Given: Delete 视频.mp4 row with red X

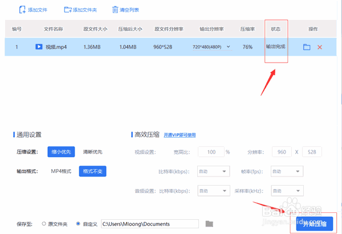Looking at the screenshot, I should click(320, 47).
